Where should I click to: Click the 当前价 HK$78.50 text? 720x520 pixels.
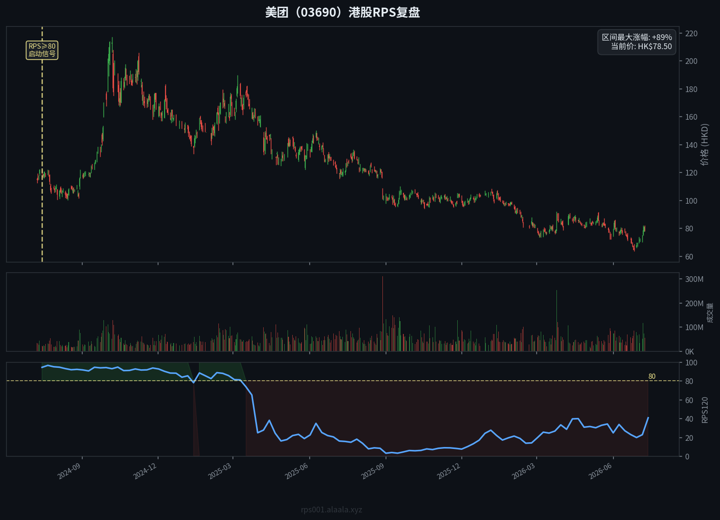641,47
